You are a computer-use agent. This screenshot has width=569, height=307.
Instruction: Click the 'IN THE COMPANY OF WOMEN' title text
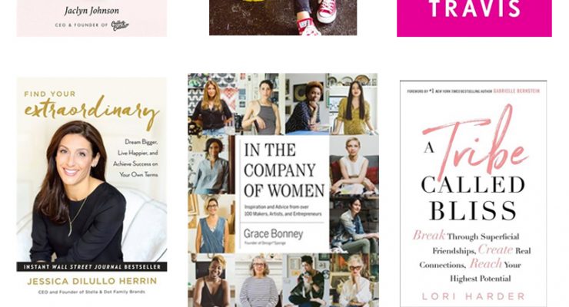tap(284, 170)
